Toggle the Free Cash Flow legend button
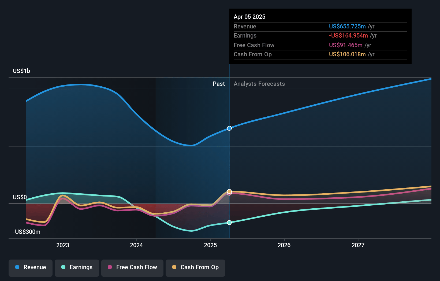440x281 pixels. pos(132,268)
